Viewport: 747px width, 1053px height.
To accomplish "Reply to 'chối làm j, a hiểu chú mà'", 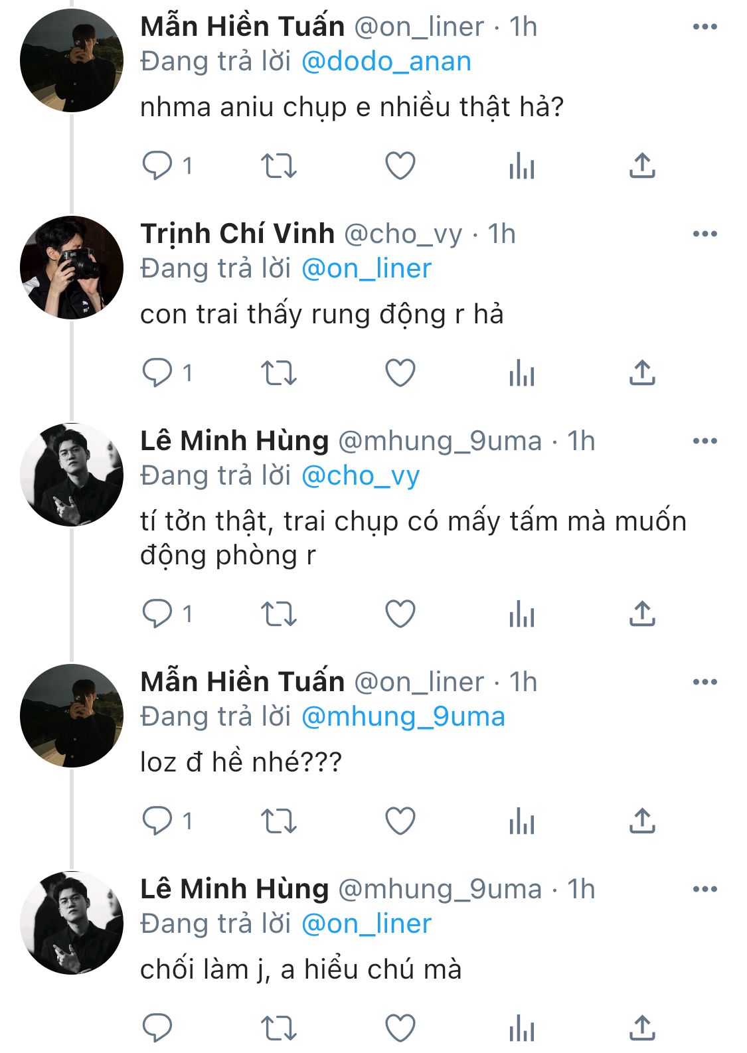I will (x=158, y=1028).
